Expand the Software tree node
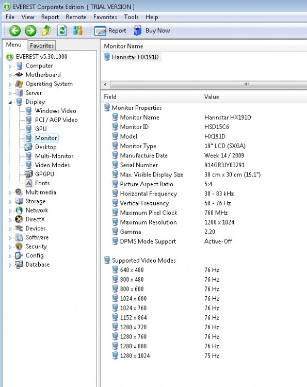This screenshot has width=307, height=387. pos(10,238)
